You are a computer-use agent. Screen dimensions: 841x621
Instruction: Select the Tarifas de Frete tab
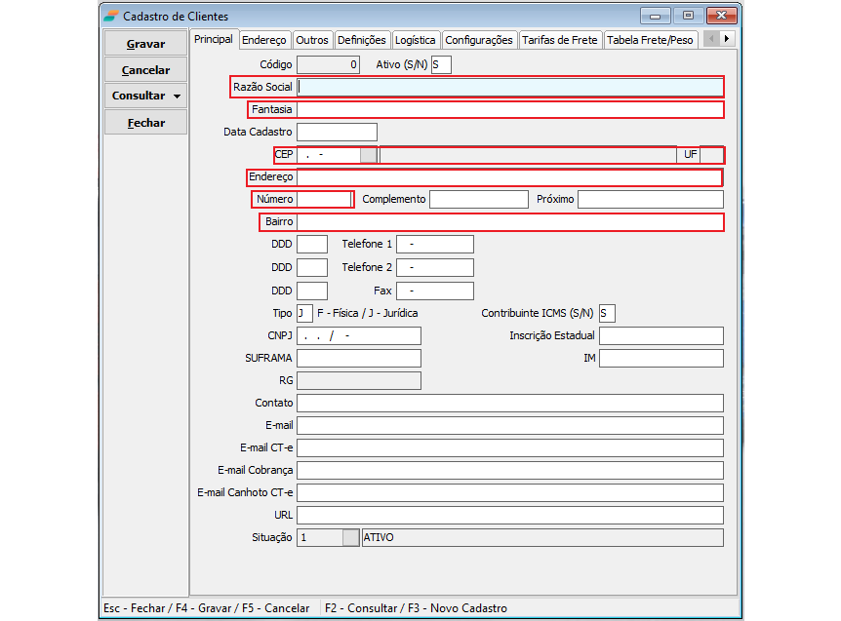(x=559, y=40)
